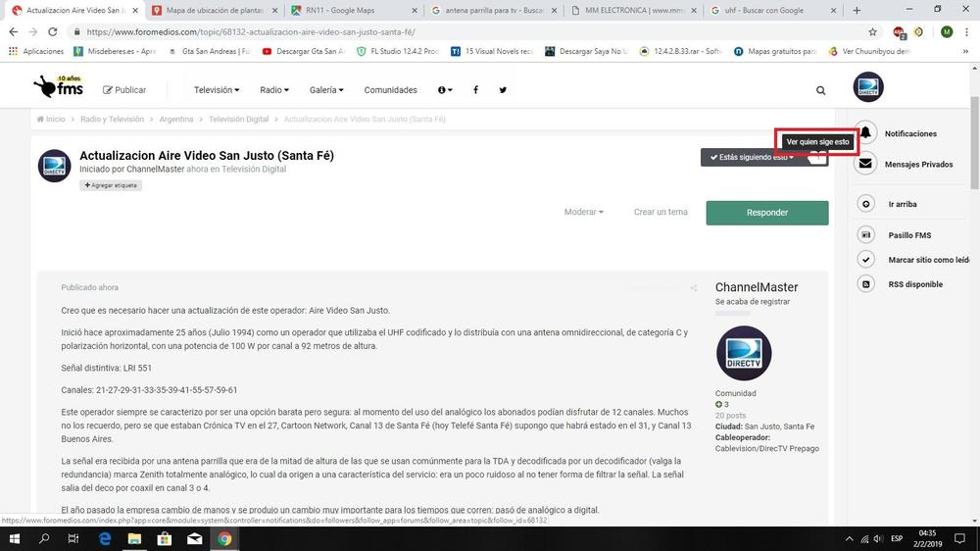This screenshot has width=980, height=551.
Task: Click the Ir arriba arrow icon
Action: tap(865, 204)
